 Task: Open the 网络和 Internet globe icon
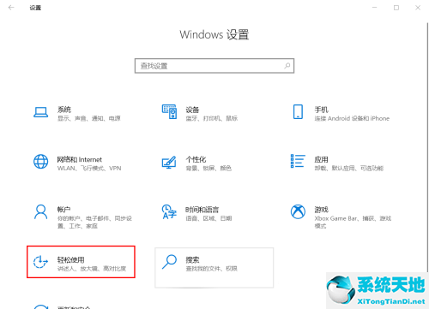point(41,162)
